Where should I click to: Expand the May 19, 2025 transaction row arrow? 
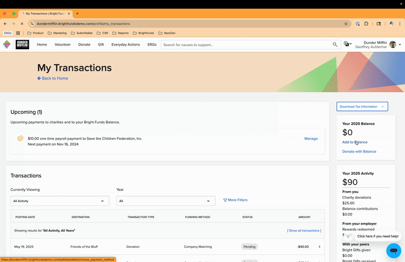[319, 246]
